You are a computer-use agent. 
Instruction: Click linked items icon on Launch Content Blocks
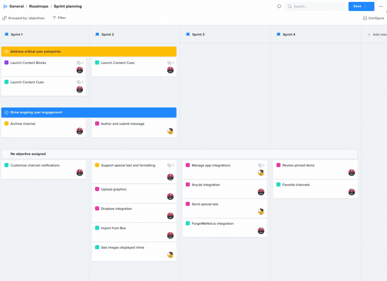(79, 63)
